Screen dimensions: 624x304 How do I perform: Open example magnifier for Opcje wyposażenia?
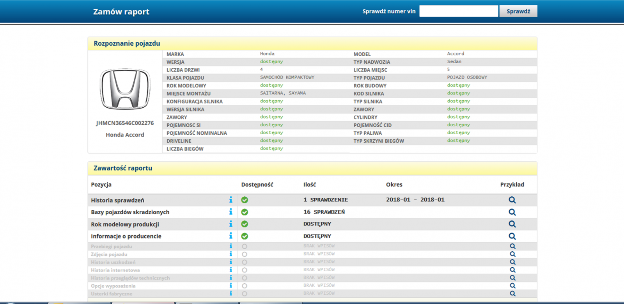[512, 286]
